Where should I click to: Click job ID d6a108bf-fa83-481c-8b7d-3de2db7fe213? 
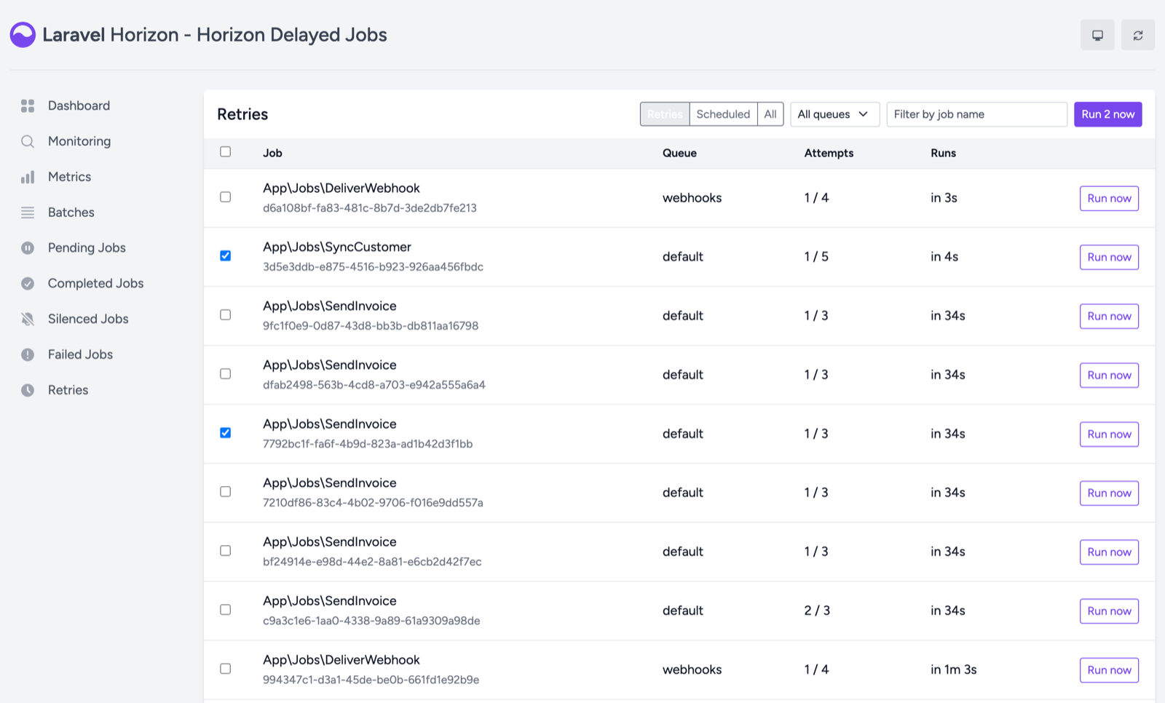(x=370, y=208)
